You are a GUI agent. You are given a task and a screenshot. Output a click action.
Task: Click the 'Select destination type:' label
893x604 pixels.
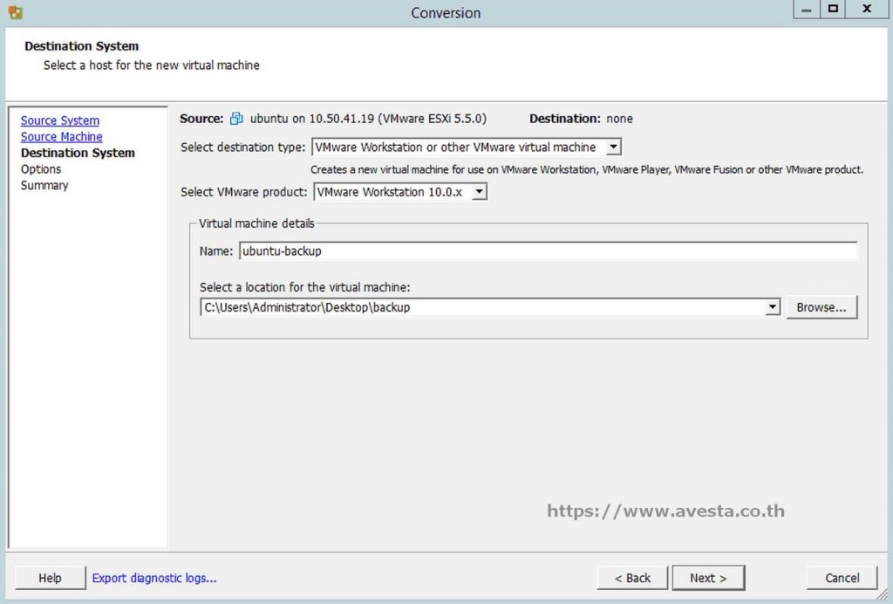point(242,147)
